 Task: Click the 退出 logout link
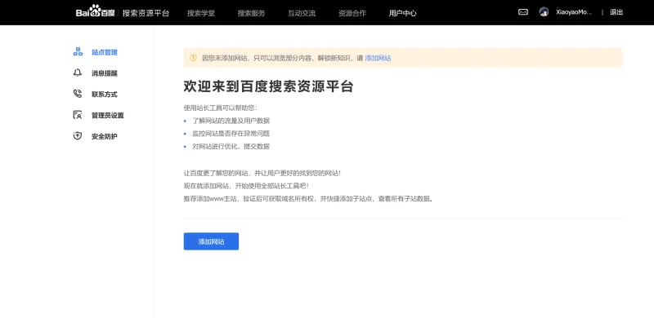tap(616, 12)
